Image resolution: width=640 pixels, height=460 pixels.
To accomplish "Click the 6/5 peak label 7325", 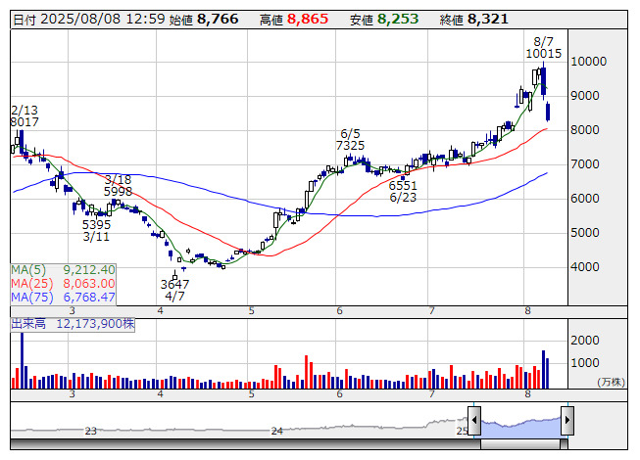I will click(350, 146).
